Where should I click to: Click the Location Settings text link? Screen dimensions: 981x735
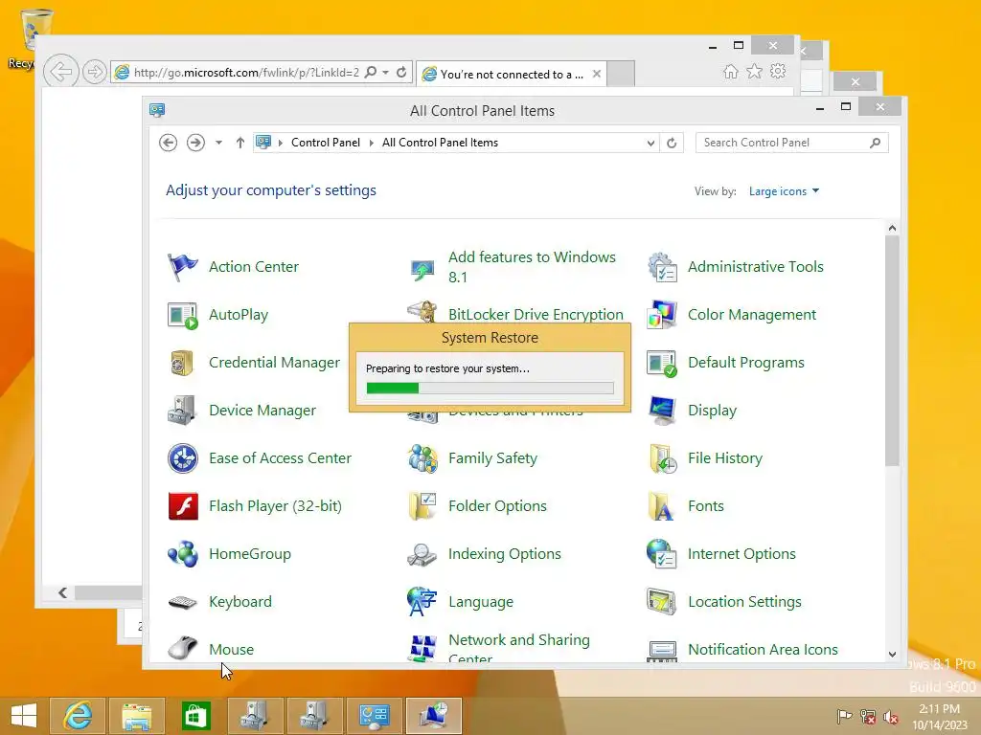point(744,602)
